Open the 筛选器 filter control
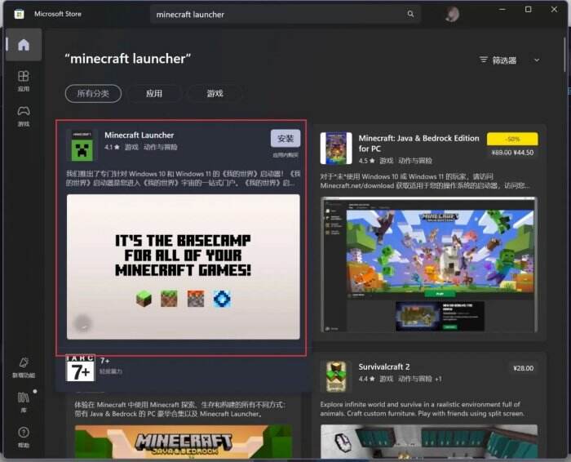Viewport: 571px width, 462px height. pyautogui.click(x=498, y=60)
